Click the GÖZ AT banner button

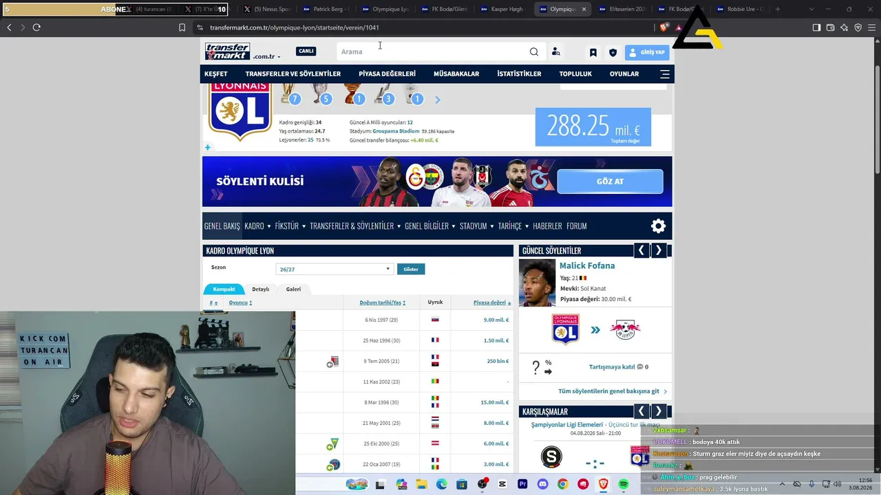coord(610,181)
